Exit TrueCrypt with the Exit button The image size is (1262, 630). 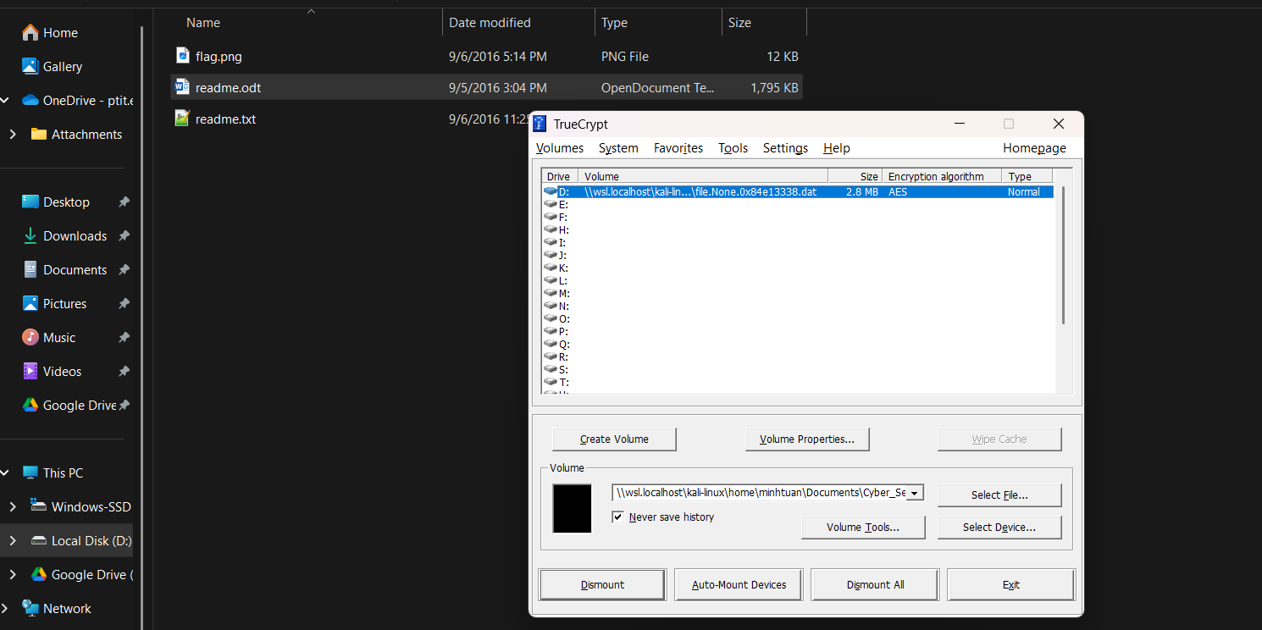click(1011, 584)
